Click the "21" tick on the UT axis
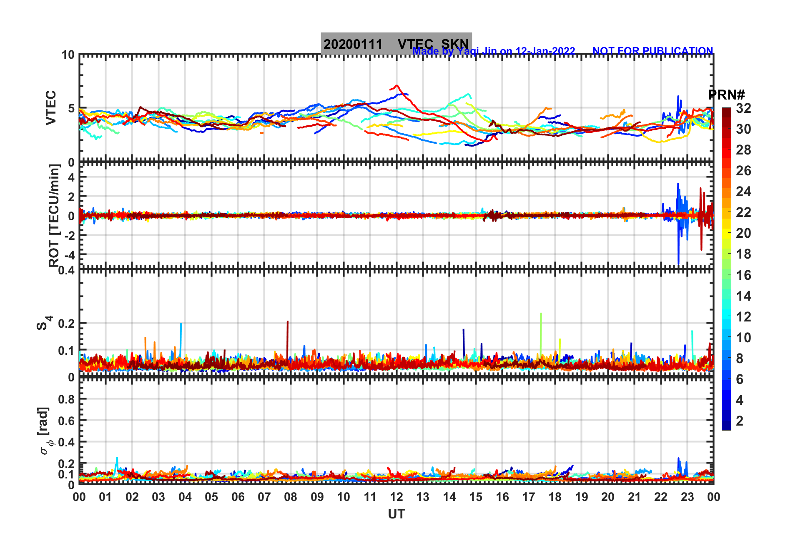 (634, 497)
